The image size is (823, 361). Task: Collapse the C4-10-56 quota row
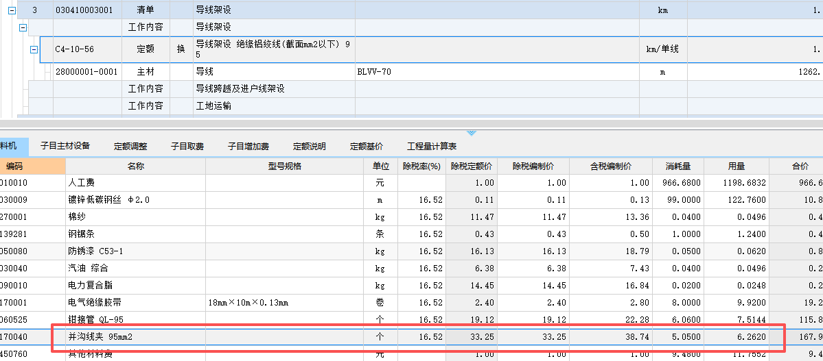[x=34, y=49]
